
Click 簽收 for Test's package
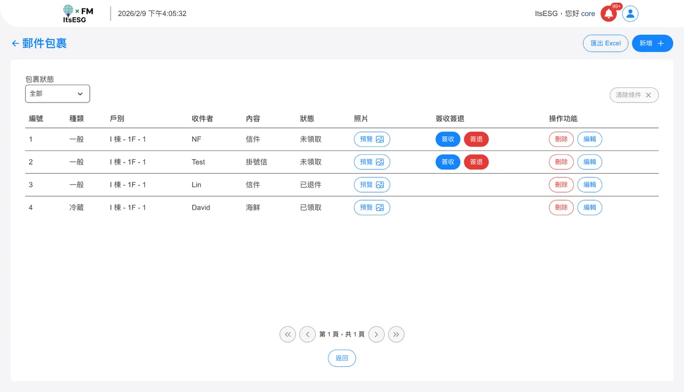(x=448, y=162)
